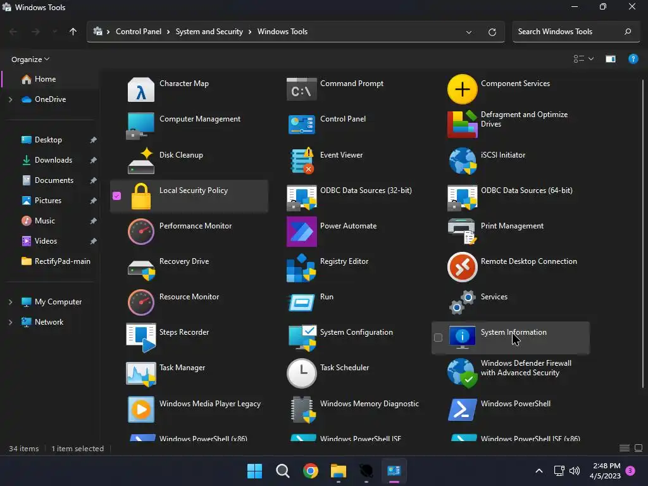Open the Services gears icon
This screenshot has width=648, height=486.
pos(462,302)
